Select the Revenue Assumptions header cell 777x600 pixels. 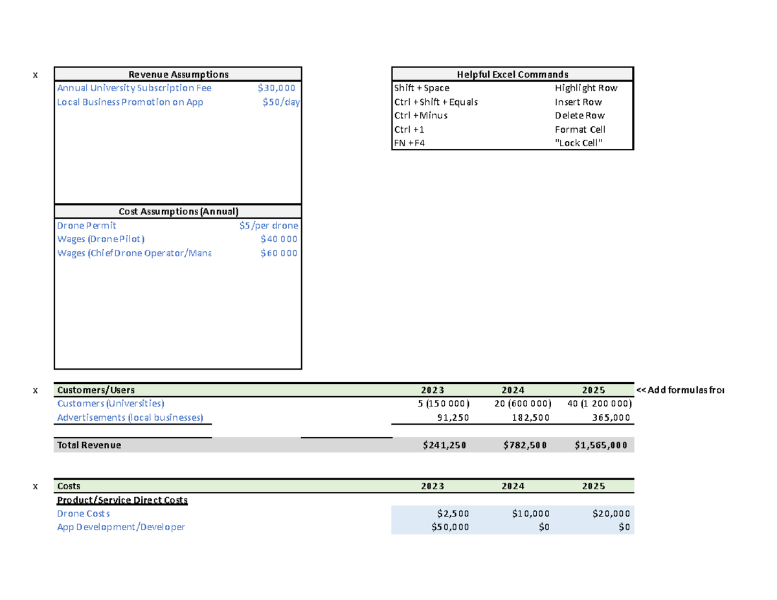tap(179, 74)
